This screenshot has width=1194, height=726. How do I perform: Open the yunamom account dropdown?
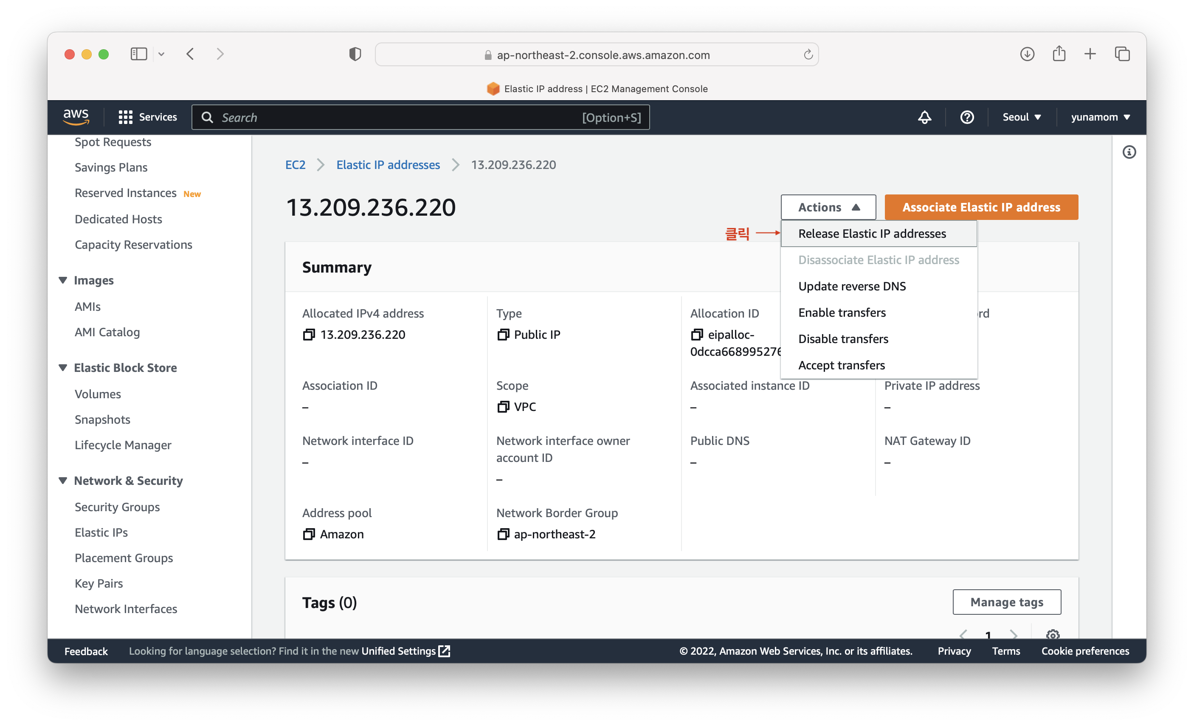(1101, 117)
